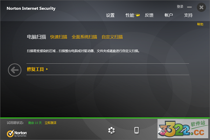Image resolution: width=210 pixels, height=140 pixels.
Task: Open the 支持 menu item
Action: (188, 15)
